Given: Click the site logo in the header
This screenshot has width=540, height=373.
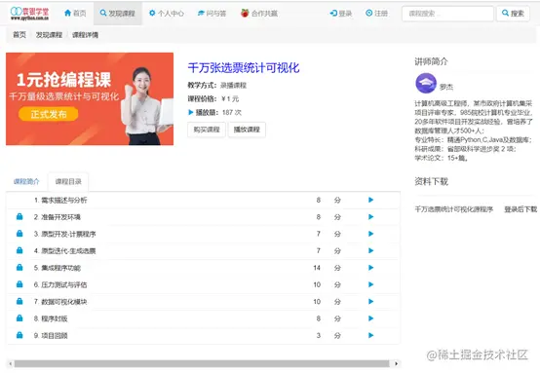Looking at the screenshot, I should (29, 13).
